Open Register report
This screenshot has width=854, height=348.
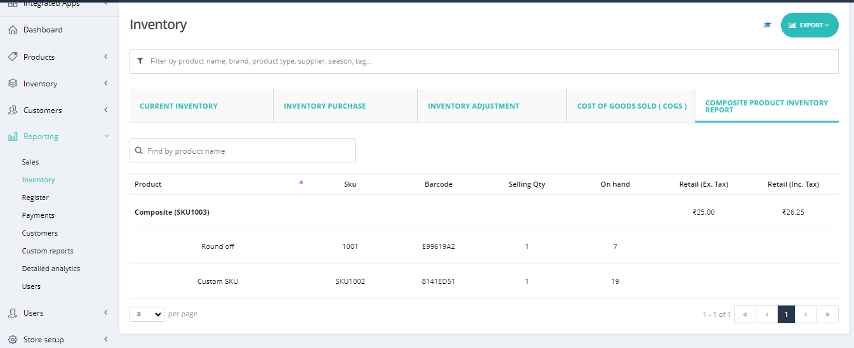[x=35, y=197]
